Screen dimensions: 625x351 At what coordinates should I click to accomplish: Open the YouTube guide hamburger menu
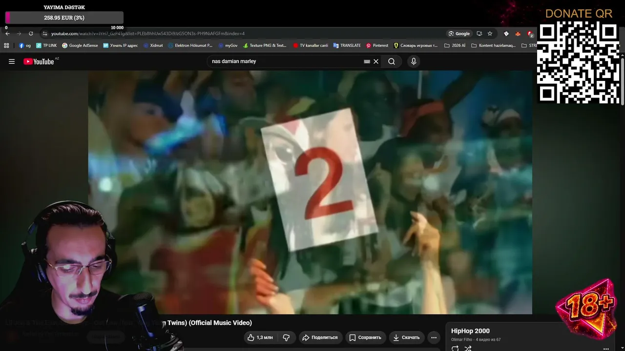coord(12,61)
